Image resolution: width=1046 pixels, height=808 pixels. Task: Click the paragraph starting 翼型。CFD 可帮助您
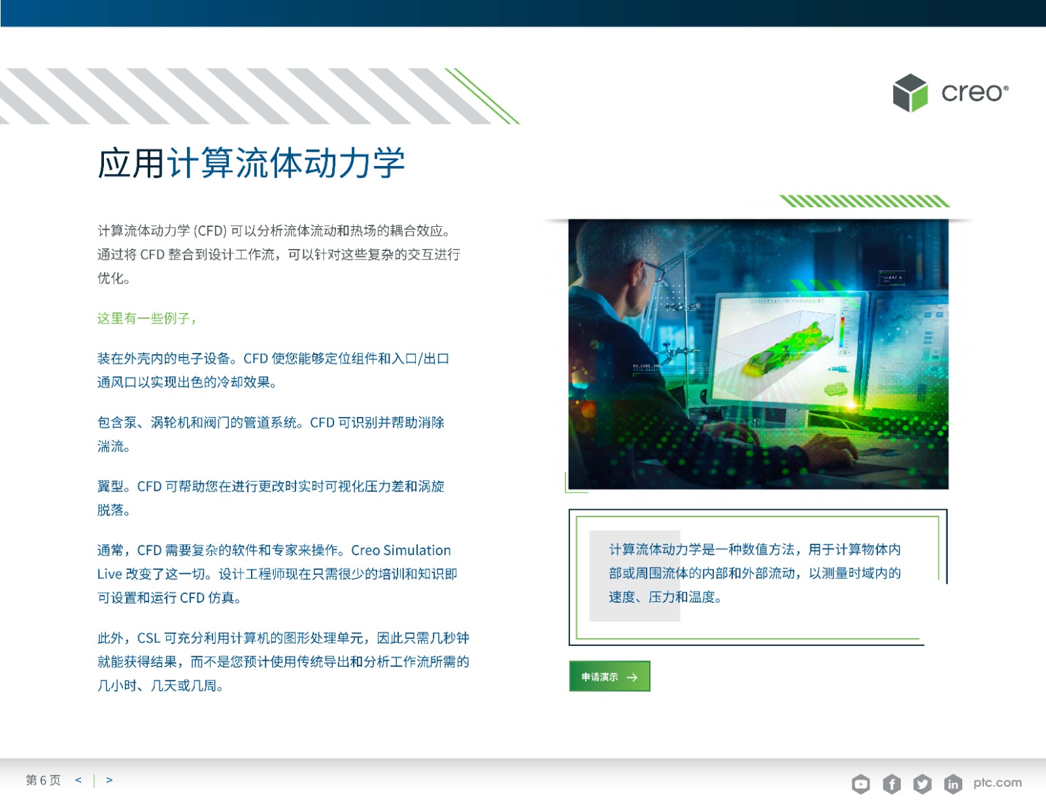(x=271, y=497)
